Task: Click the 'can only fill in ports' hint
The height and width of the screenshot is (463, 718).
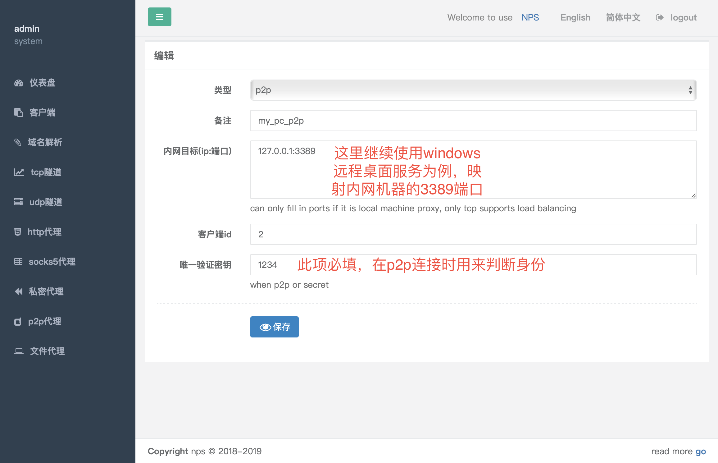Action: pos(413,208)
